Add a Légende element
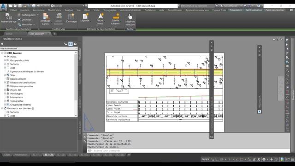This screenshot has height=166, width=295. (x=85, y=18)
